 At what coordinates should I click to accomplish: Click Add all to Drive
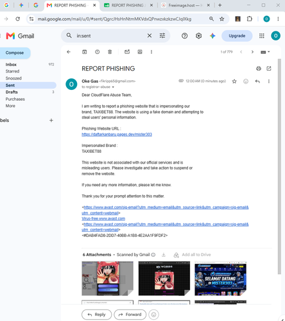coord(192,255)
